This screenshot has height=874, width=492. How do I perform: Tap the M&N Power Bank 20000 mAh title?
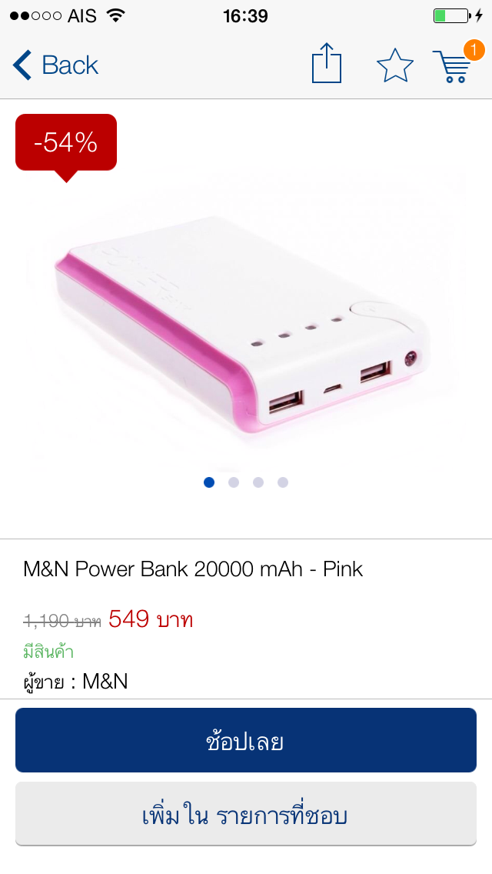pos(193,569)
